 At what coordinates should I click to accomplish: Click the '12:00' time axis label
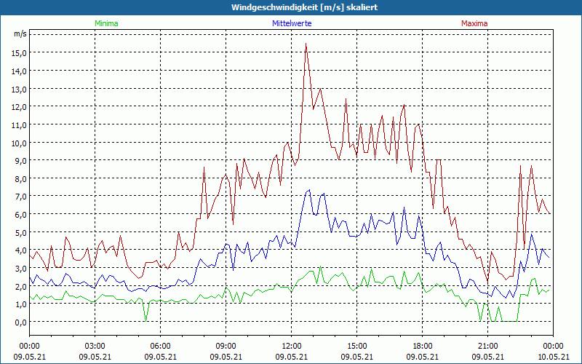pyautogui.click(x=292, y=347)
